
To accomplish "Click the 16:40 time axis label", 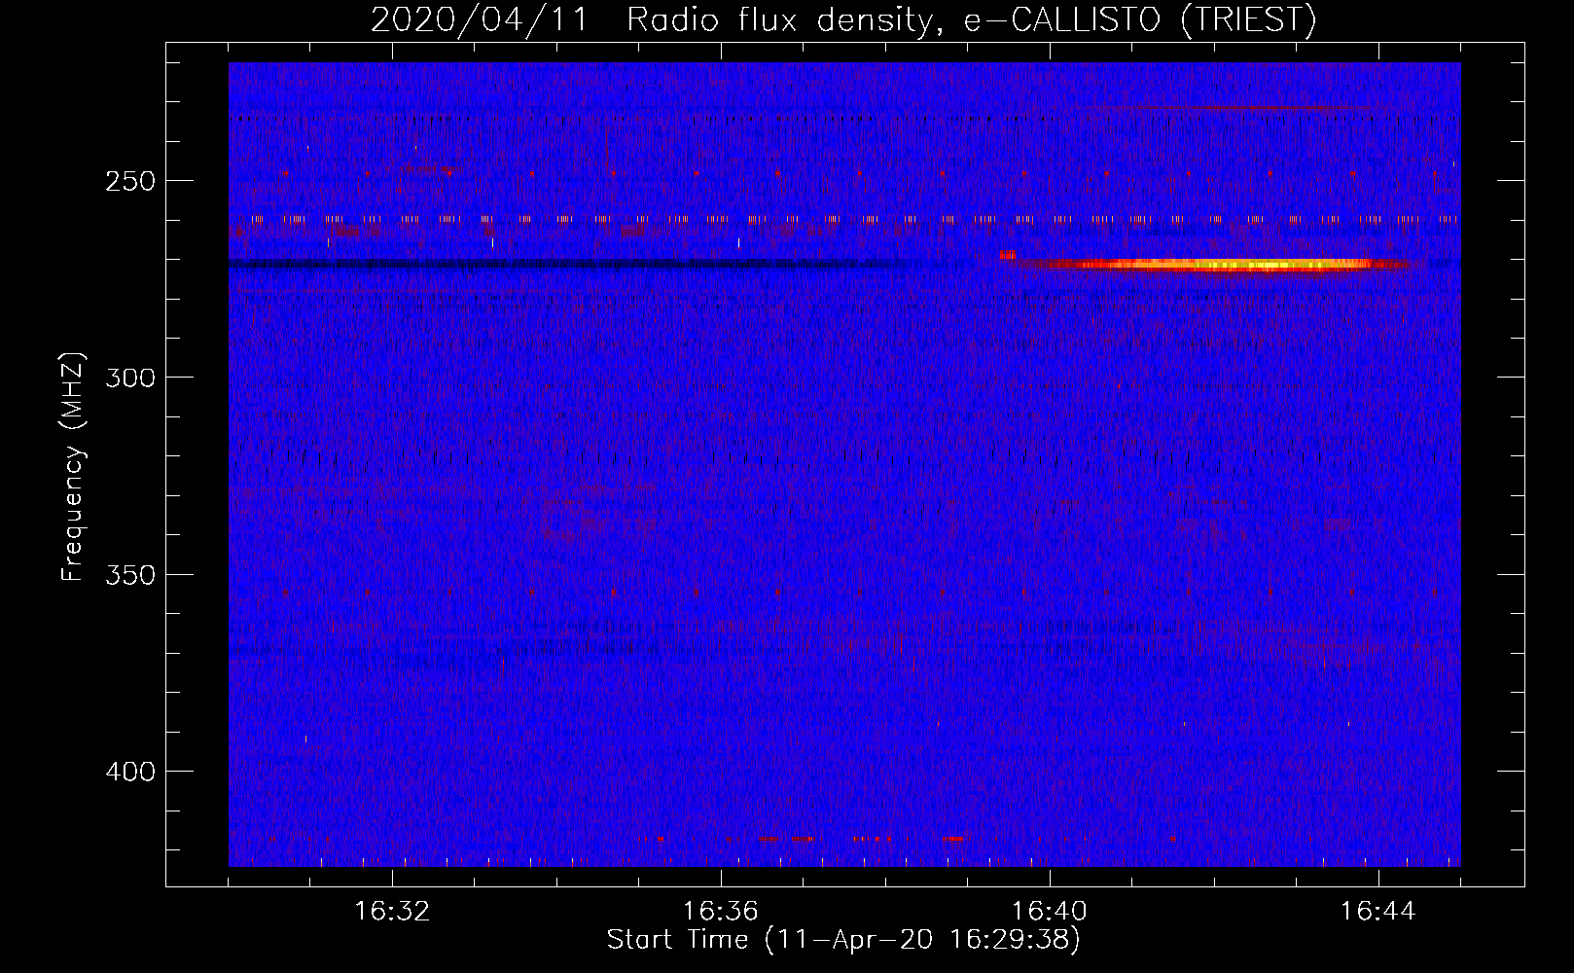I will (x=1050, y=912).
